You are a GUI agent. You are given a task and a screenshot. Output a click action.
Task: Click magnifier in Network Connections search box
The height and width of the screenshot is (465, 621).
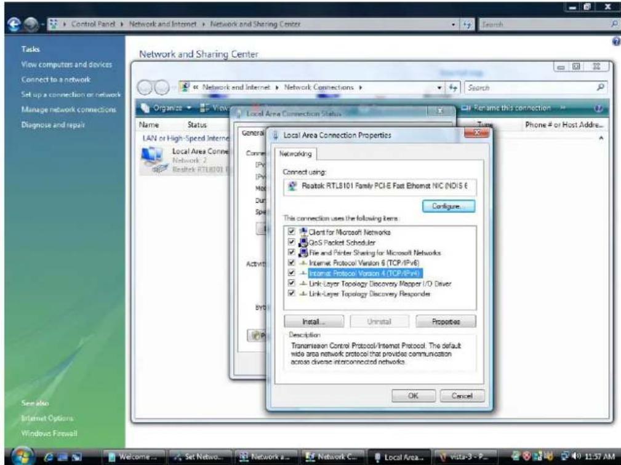(601, 87)
